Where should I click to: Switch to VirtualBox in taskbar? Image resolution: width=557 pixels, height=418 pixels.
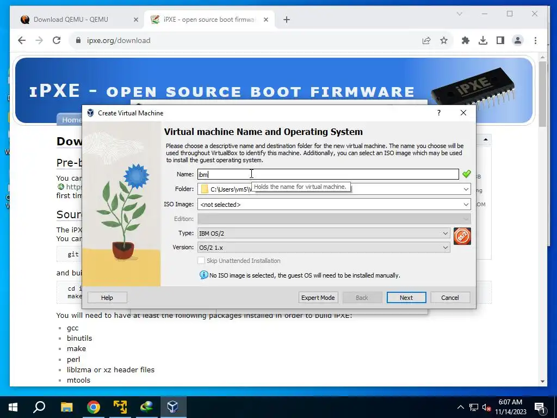coord(173,407)
